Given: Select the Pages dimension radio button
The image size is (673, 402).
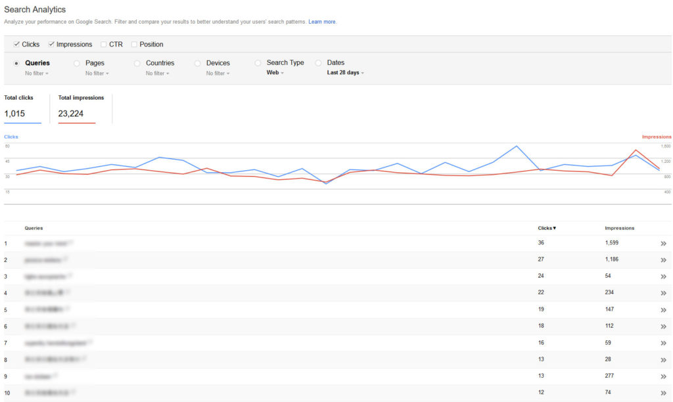Looking at the screenshot, I should coord(76,62).
